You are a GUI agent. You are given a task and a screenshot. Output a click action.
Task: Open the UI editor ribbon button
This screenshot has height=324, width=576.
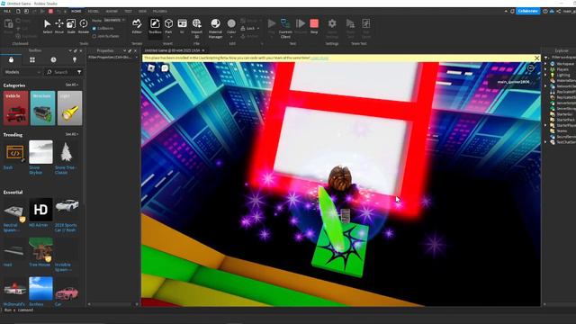[182, 26]
